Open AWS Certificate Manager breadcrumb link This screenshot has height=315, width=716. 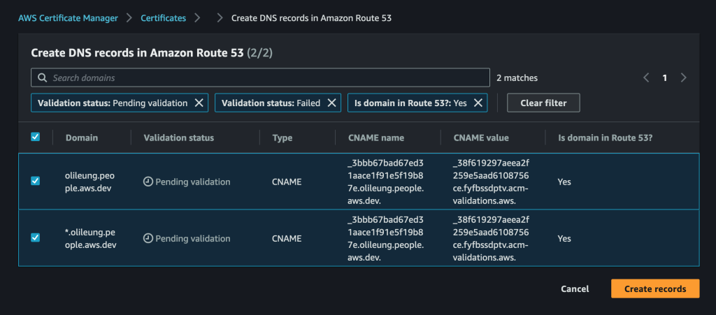[x=68, y=18]
